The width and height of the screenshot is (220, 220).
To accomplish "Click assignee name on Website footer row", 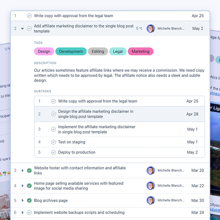I will pyautogui.click(x=171, y=171).
